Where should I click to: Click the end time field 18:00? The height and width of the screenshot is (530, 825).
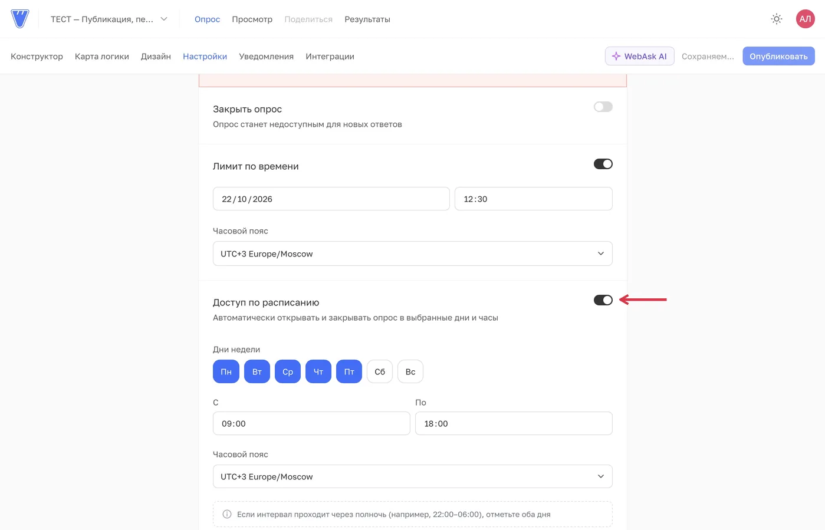click(x=514, y=423)
